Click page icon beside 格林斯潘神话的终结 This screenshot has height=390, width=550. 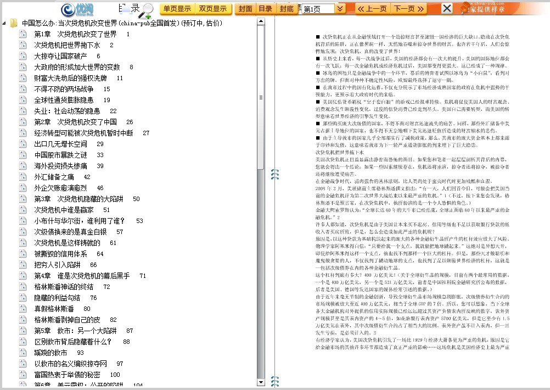[23, 287]
